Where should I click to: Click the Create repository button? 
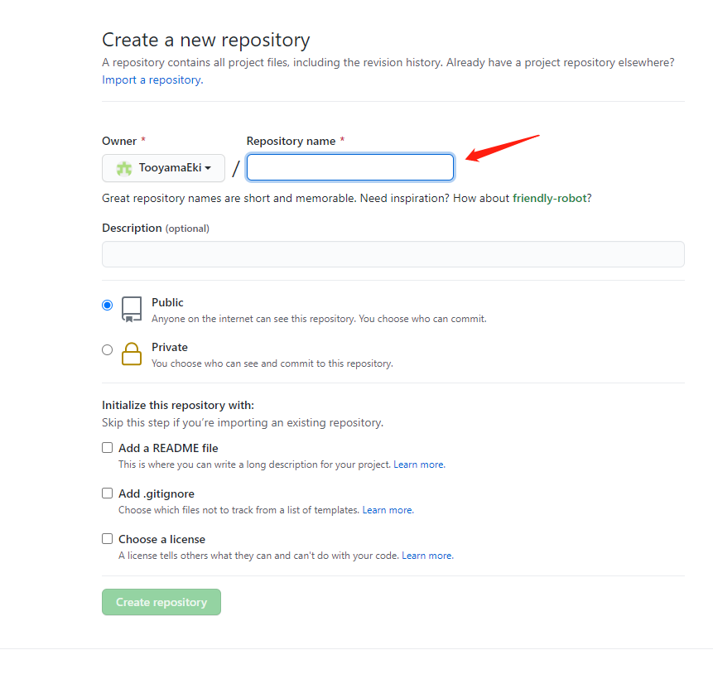tap(161, 602)
